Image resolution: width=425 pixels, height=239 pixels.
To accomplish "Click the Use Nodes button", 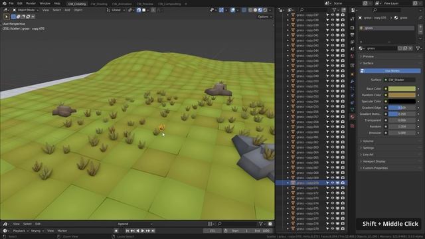I will (x=390, y=71).
